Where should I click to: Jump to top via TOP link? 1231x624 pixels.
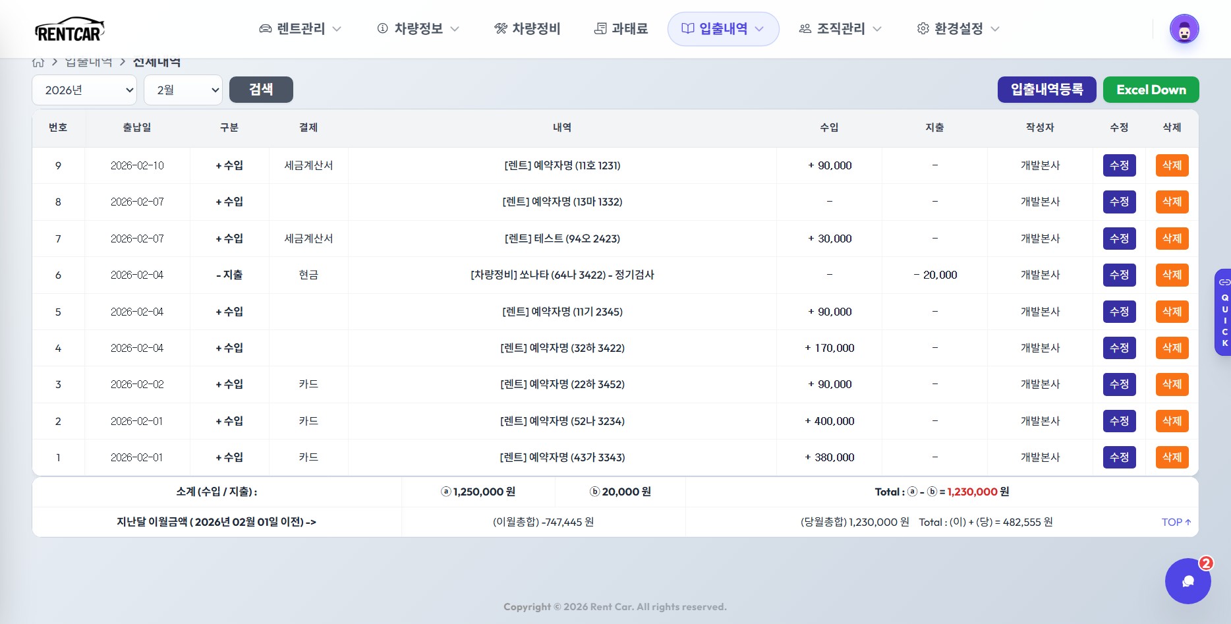(1176, 522)
